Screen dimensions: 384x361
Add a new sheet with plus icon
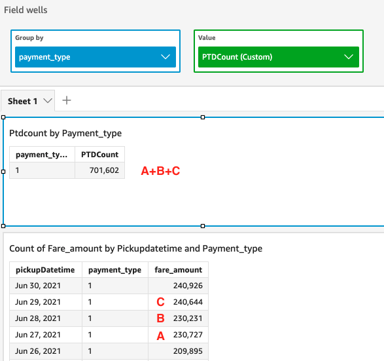pos(67,100)
